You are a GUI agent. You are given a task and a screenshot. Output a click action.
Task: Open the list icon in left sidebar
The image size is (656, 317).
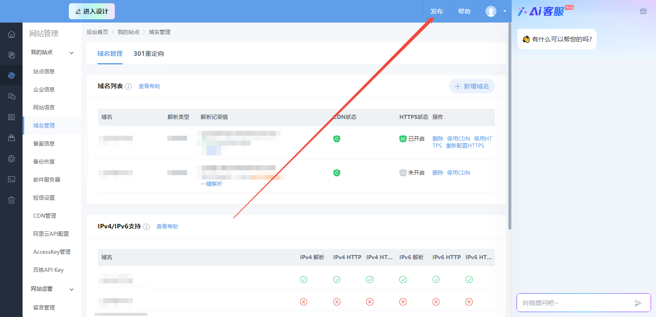11,117
